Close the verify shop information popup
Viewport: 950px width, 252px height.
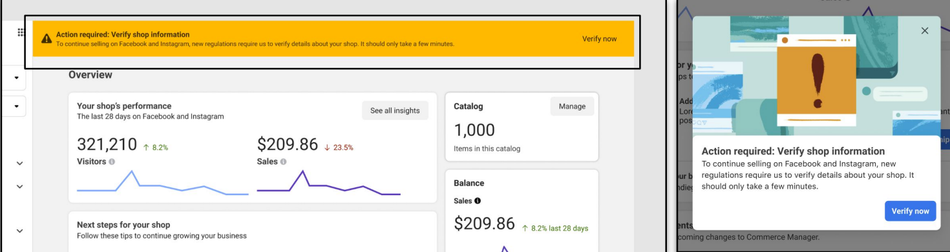925,30
